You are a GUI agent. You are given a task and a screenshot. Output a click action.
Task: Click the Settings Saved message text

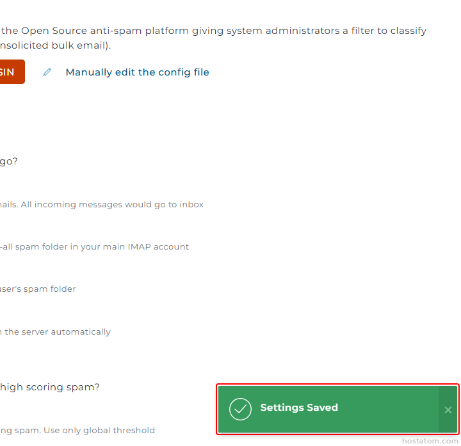[299, 408]
